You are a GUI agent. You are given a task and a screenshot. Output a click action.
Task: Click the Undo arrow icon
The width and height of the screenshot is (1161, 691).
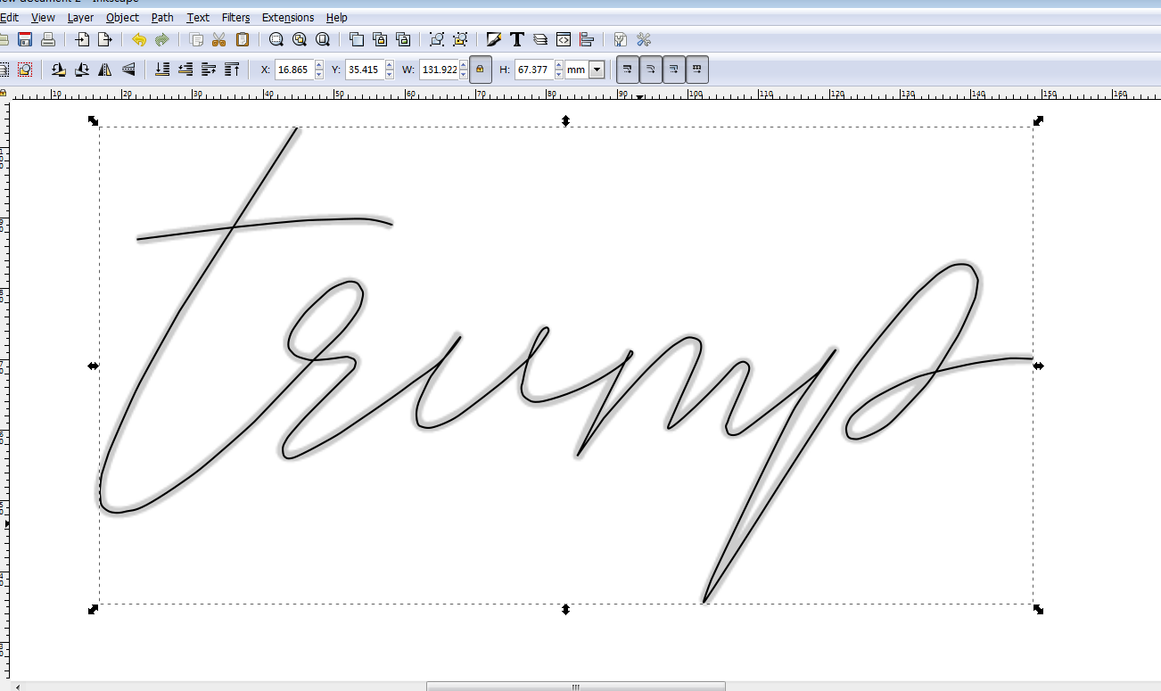pyautogui.click(x=139, y=39)
